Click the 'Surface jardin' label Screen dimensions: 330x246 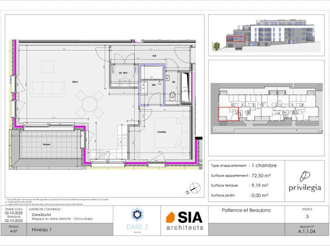(223, 195)
